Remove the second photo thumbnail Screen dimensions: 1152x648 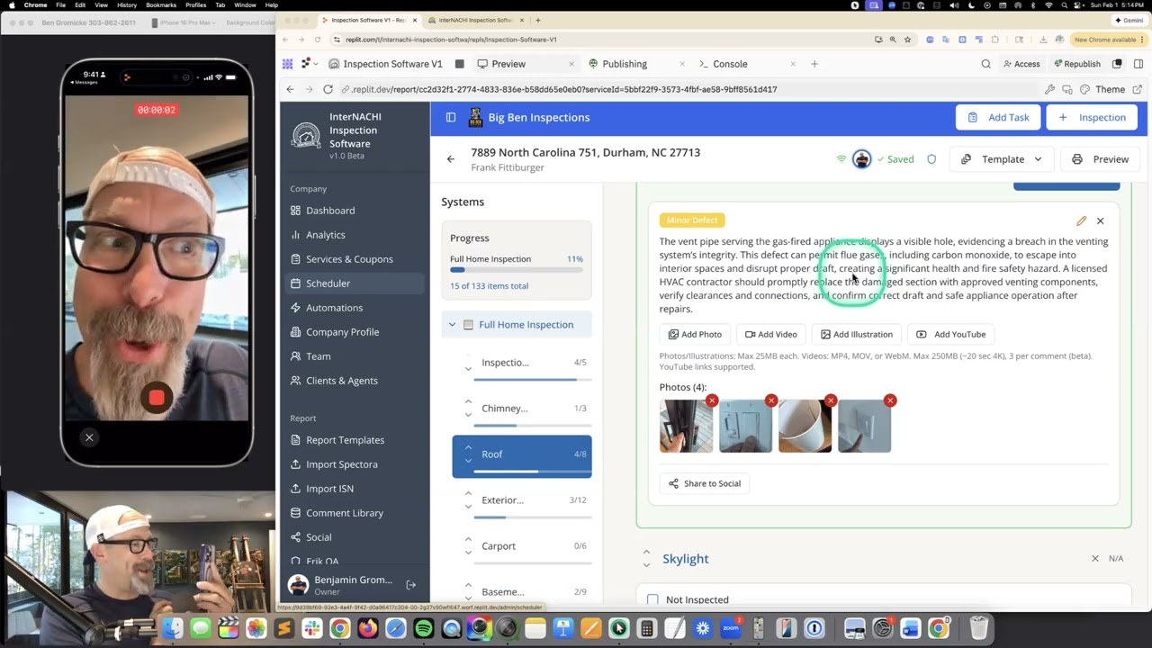coord(771,400)
